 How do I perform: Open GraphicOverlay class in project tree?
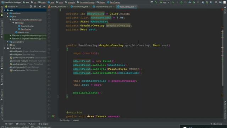pos(26,26)
